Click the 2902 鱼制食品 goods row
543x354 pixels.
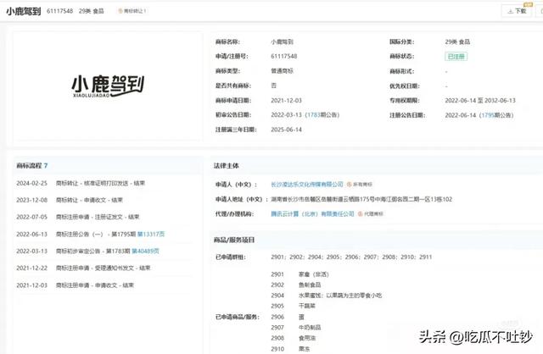(296, 285)
